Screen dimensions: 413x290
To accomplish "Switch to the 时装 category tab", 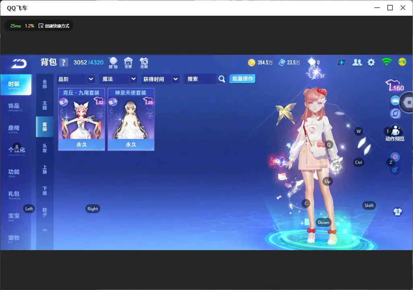I will coord(16,85).
